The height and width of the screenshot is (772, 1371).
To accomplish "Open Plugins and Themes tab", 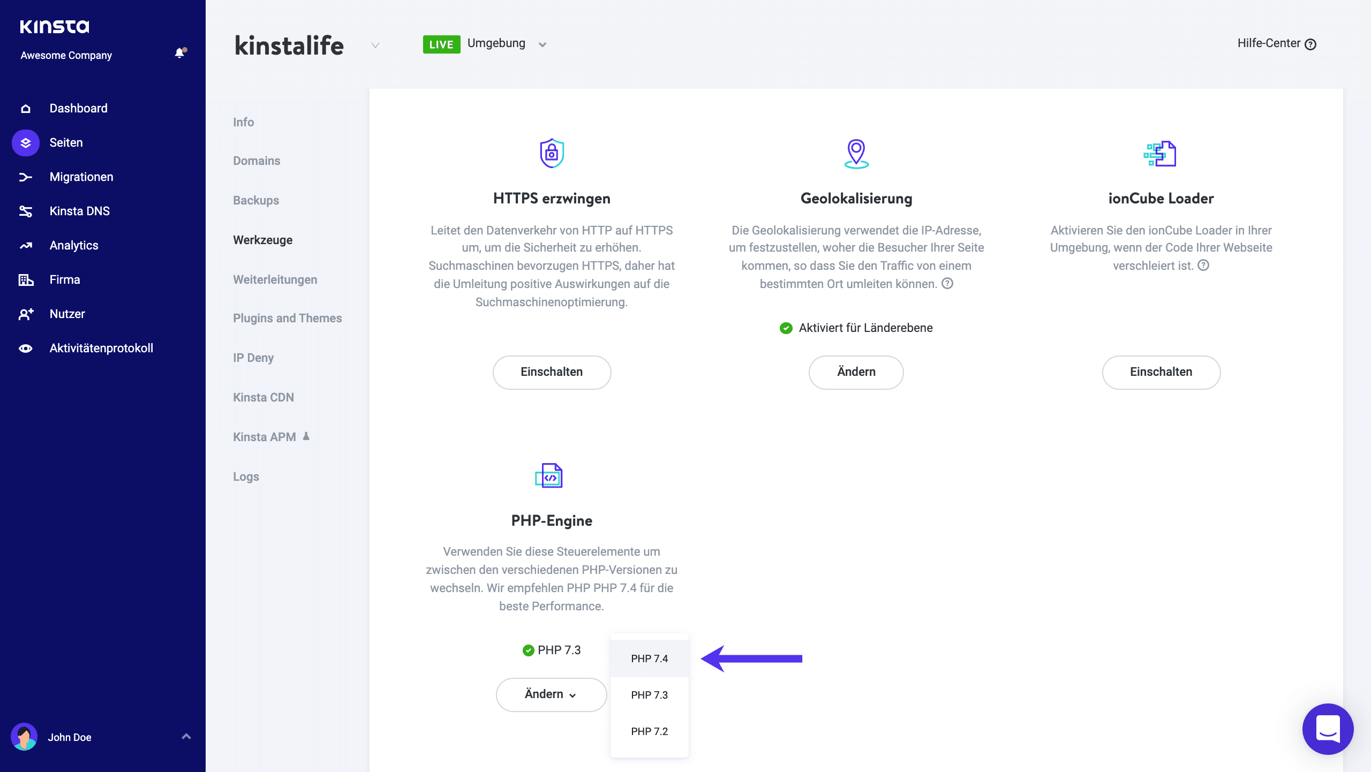I will (287, 319).
